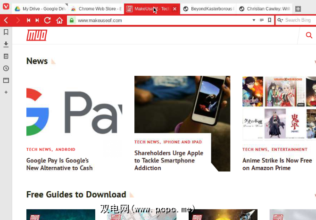The height and width of the screenshot is (220, 316).
Task: Bookmark this page from address bar
Action: [269, 20]
